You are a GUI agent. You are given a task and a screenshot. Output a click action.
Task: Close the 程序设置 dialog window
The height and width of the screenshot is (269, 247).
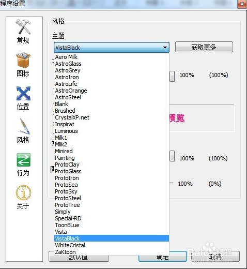coord(242,4)
